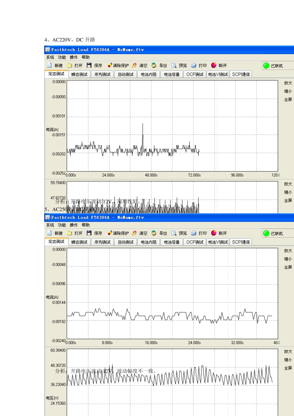The height and width of the screenshot is (416, 294).
Task: Click the 清空 icon in lower window toolbar
Action: [134, 233]
